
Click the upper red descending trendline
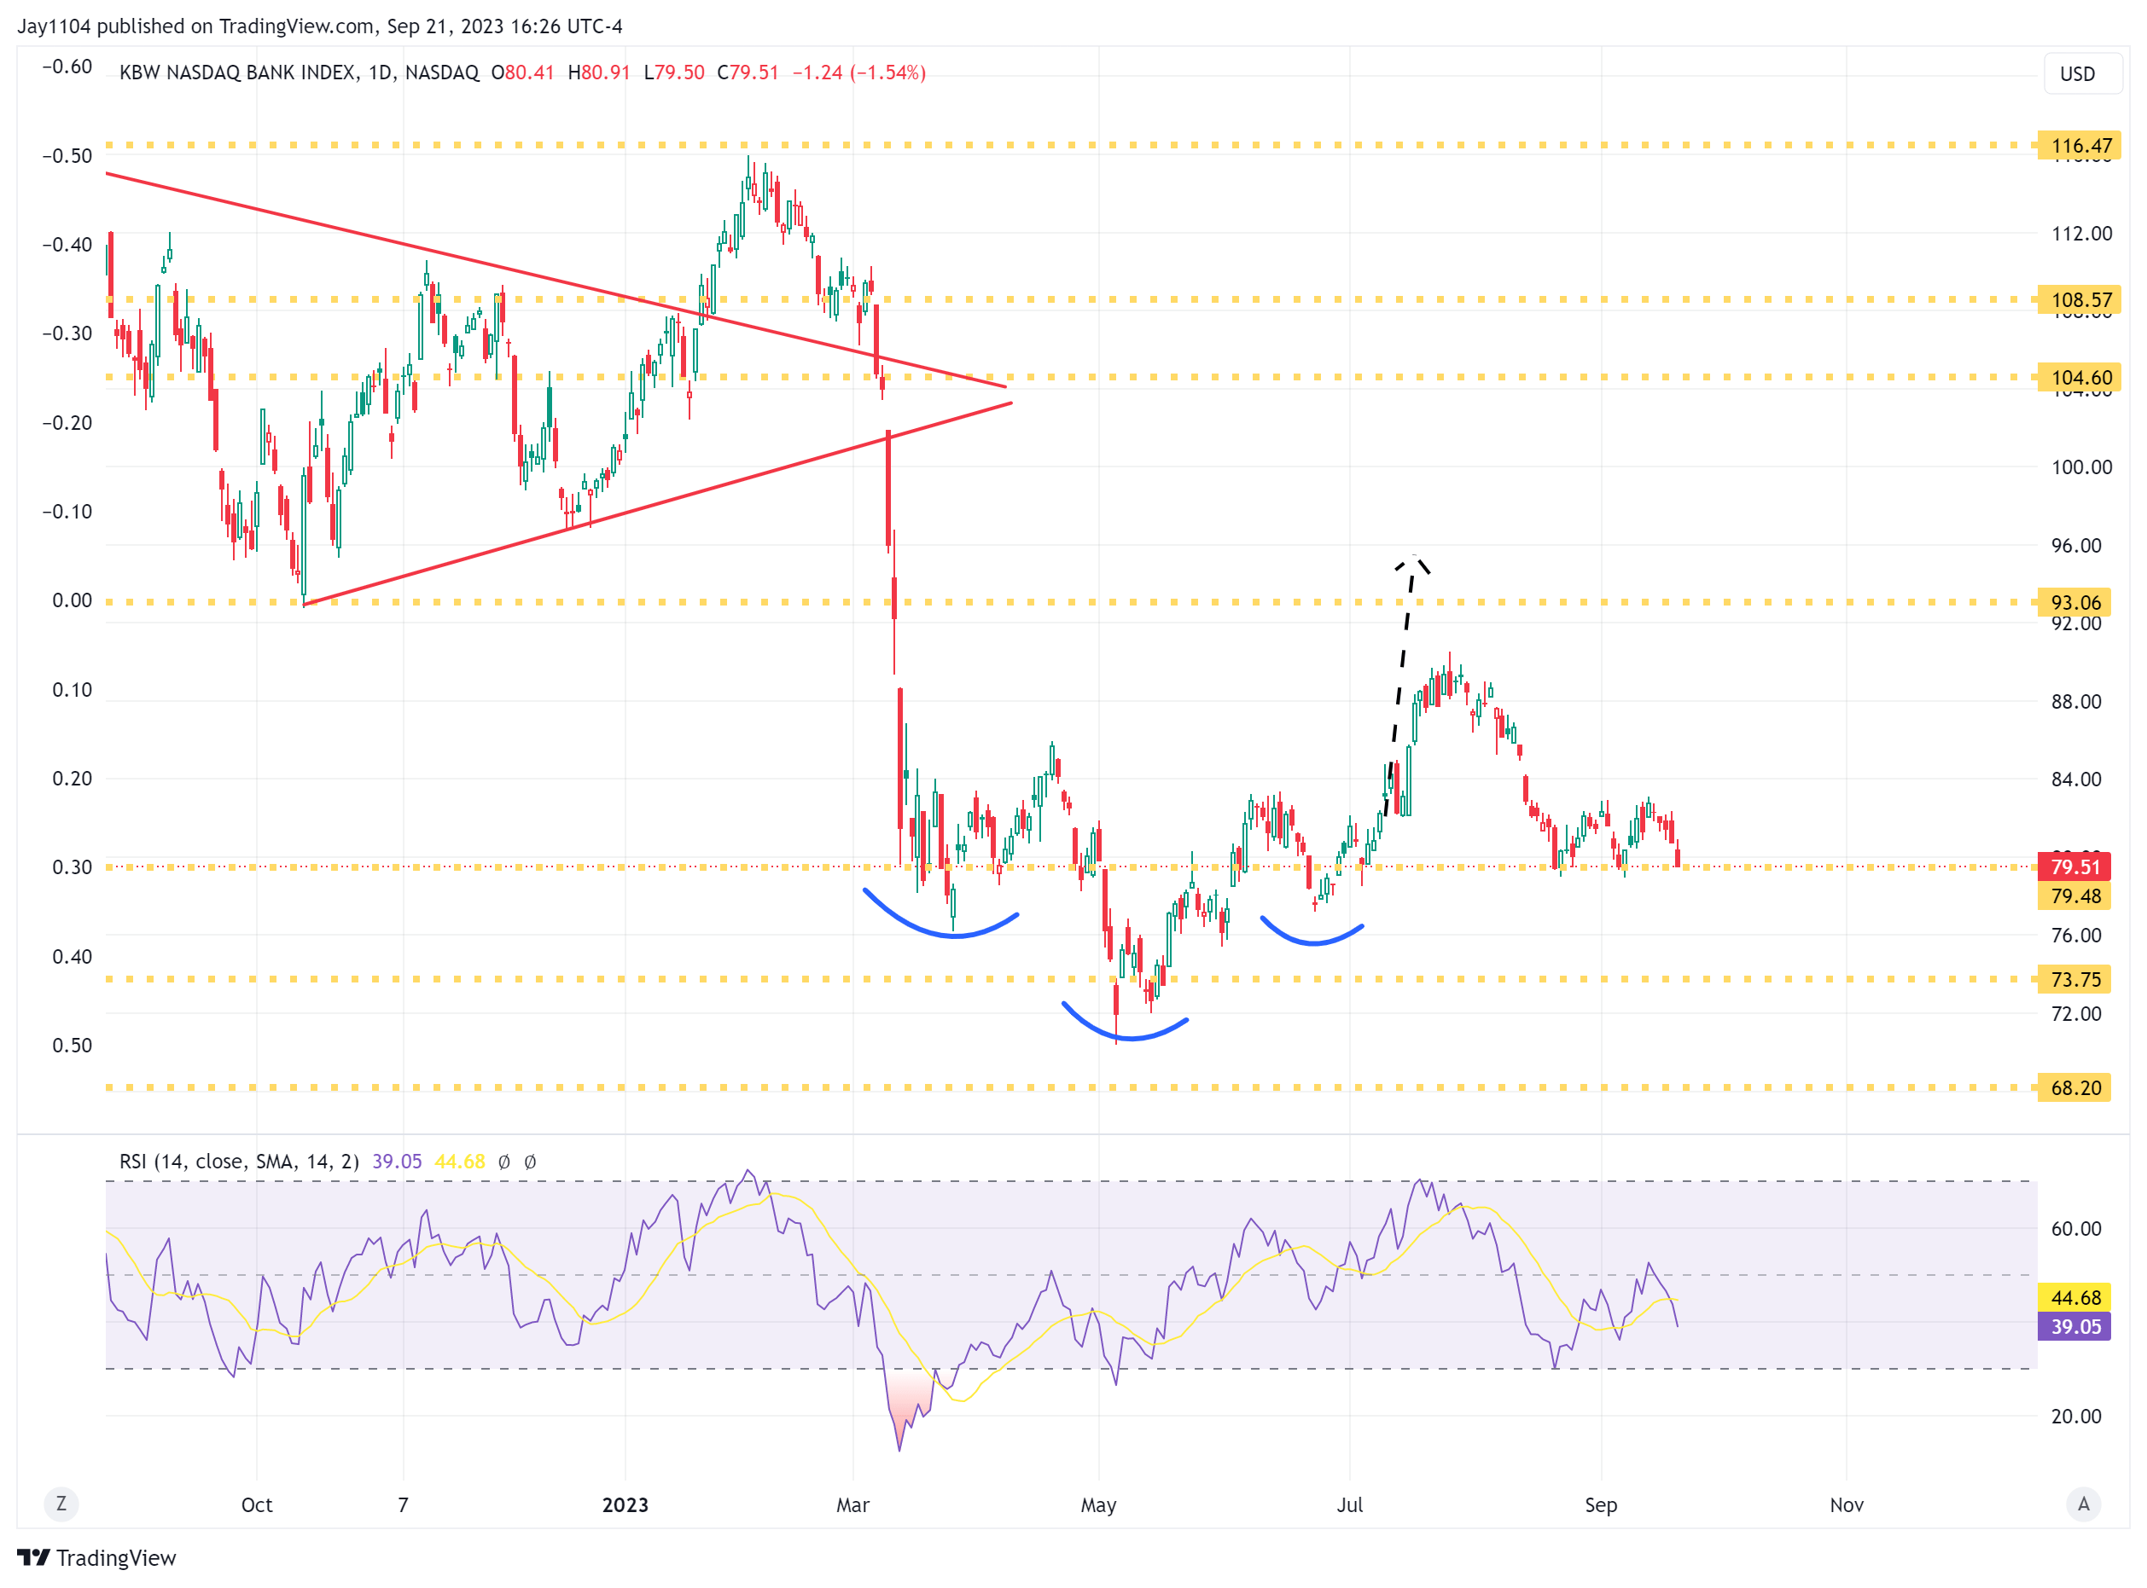(556, 280)
